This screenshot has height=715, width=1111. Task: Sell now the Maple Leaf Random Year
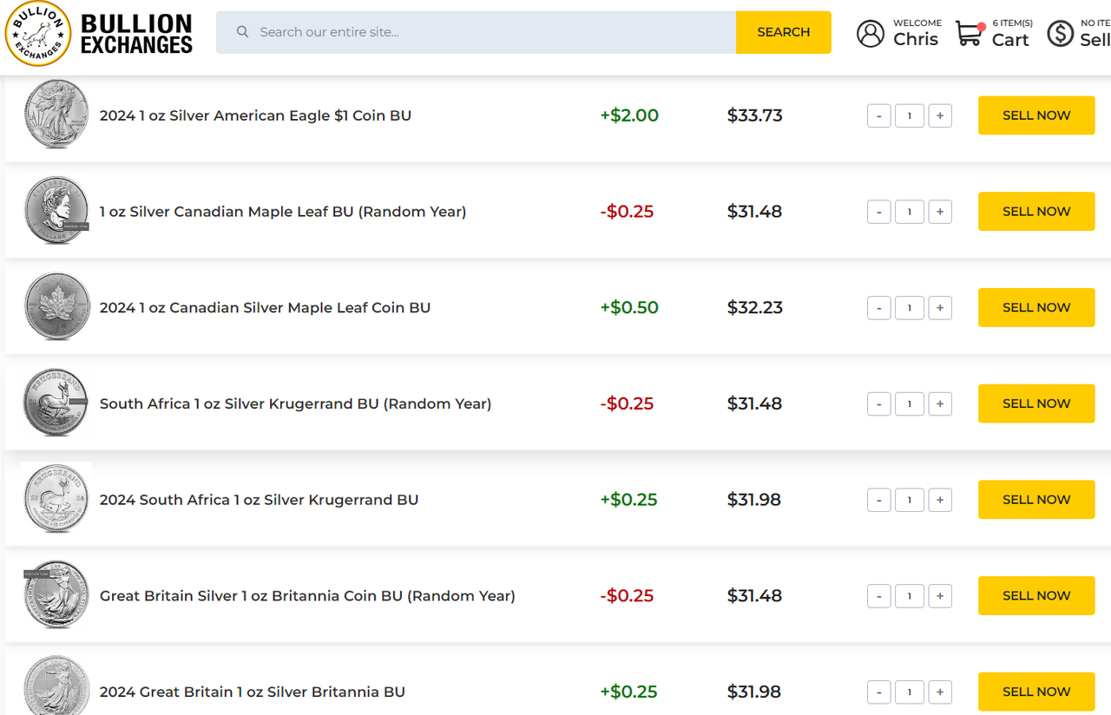1036,212
